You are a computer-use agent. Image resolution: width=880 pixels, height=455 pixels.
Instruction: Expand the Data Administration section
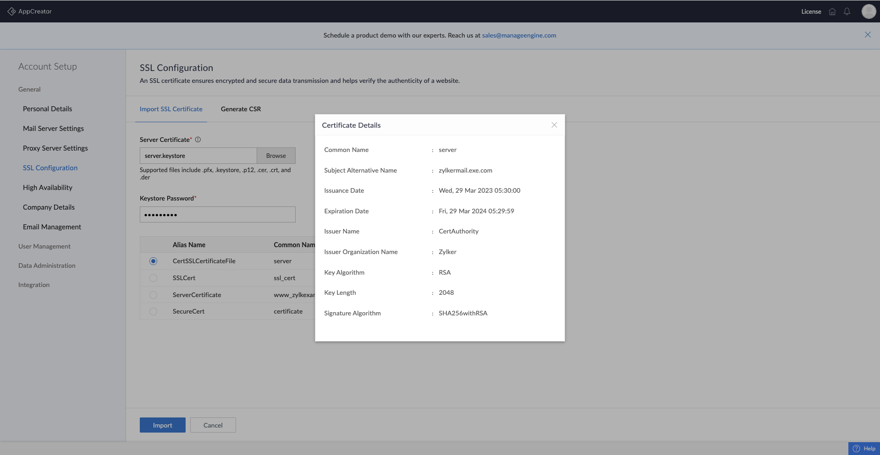pyautogui.click(x=47, y=265)
